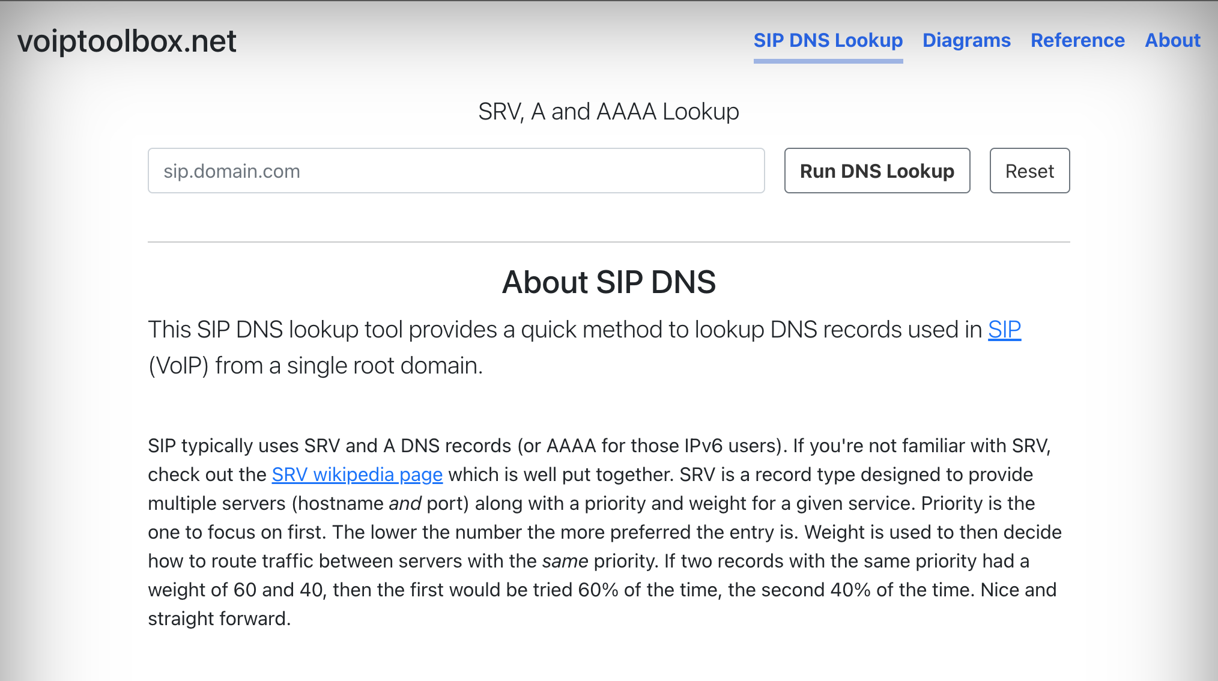Click the "straight forward." closing text
The height and width of the screenshot is (681, 1218).
click(219, 619)
